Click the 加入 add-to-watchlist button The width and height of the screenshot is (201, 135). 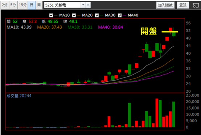pyautogui.click(x=165, y=5)
